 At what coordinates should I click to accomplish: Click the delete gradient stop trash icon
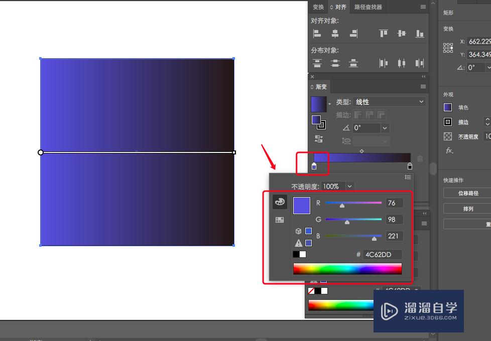tap(420, 158)
